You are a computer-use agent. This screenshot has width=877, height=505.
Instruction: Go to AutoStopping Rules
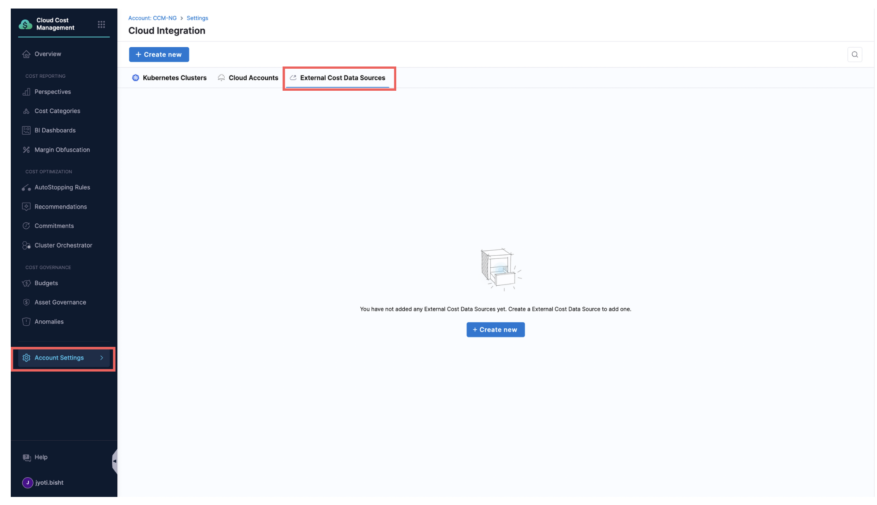pos(62,187)
